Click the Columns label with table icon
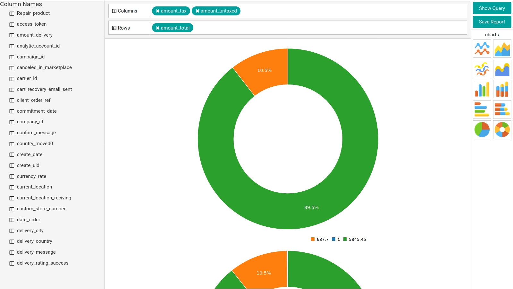The width and height of the screenshot is (513, 289). (125, 11)
